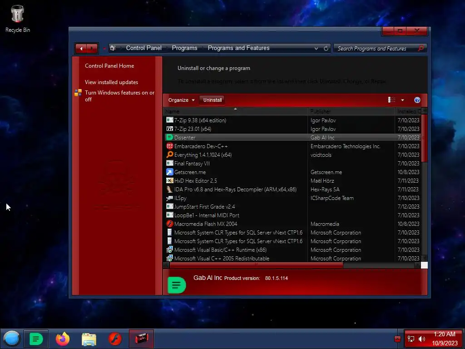Show hidden tray icons
This screenshot has height=349, width=465.
[397, 339]
